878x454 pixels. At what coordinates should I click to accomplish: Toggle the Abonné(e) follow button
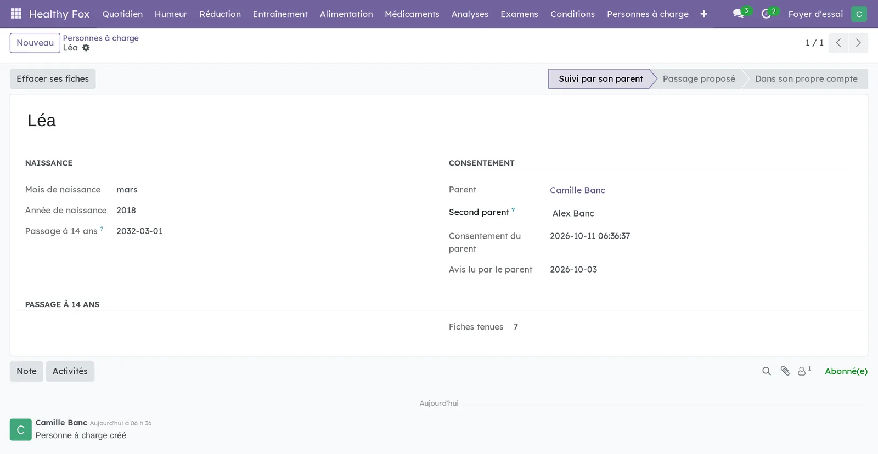tap(846, 371)
